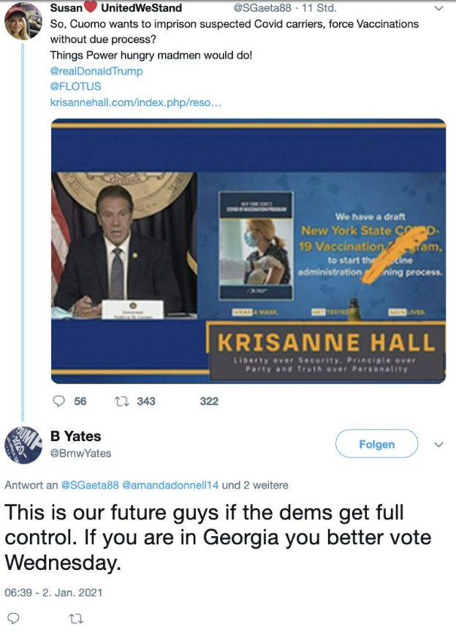This screenshot has width=456, height=635.
Task: Click the tweet timestamp 06:39 - 2. Jan. 2021
Action: coord(53,593)
